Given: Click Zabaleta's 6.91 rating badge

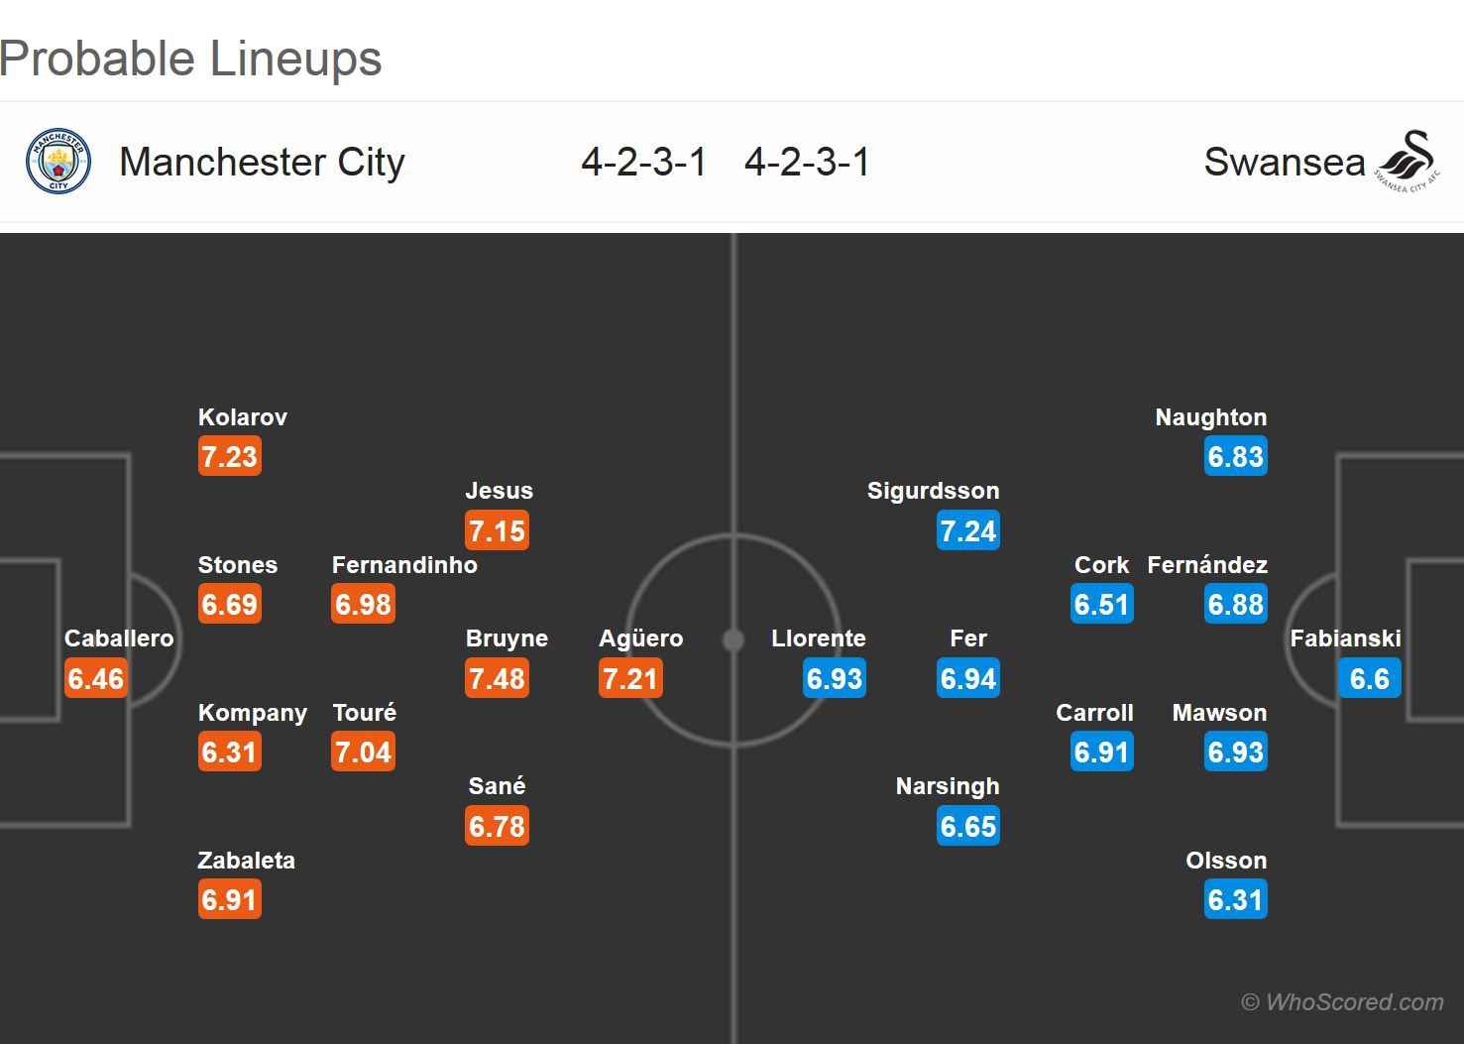Looking at the screenshot, I should tap(229, 900).
